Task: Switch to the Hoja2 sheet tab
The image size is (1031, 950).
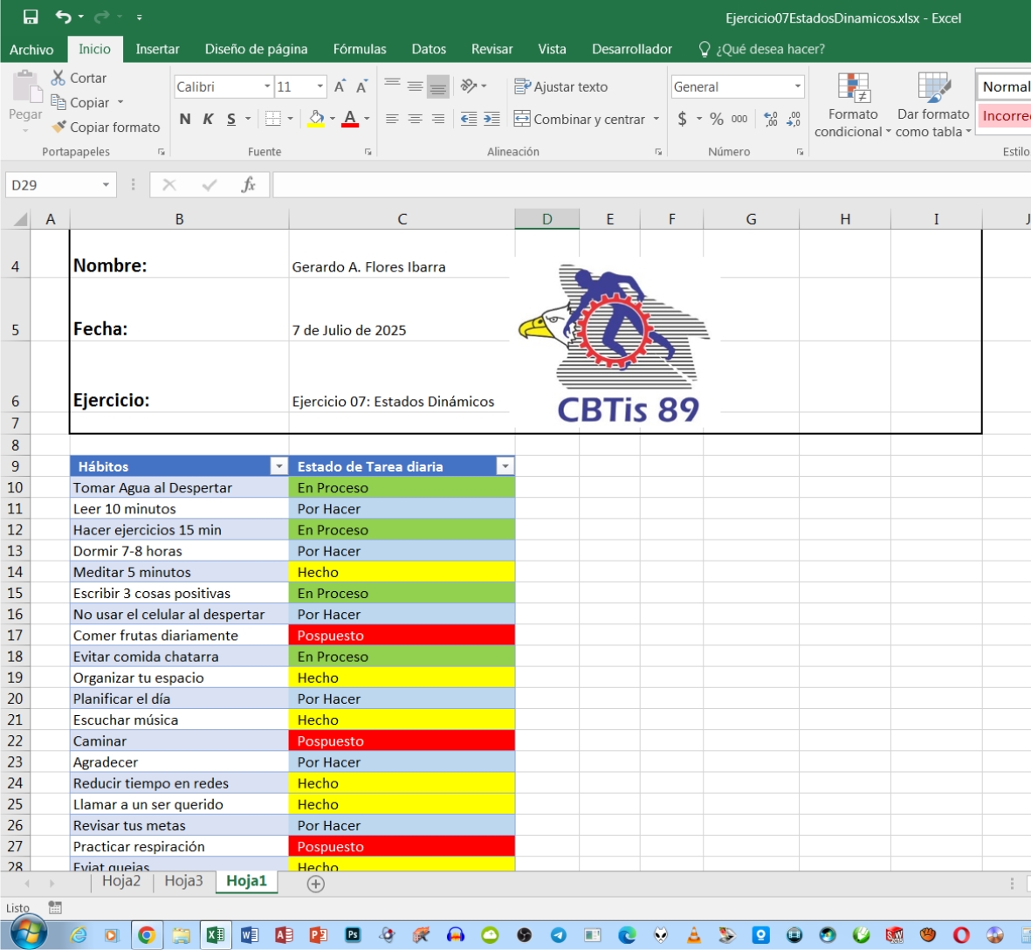Action: [121, 881]
